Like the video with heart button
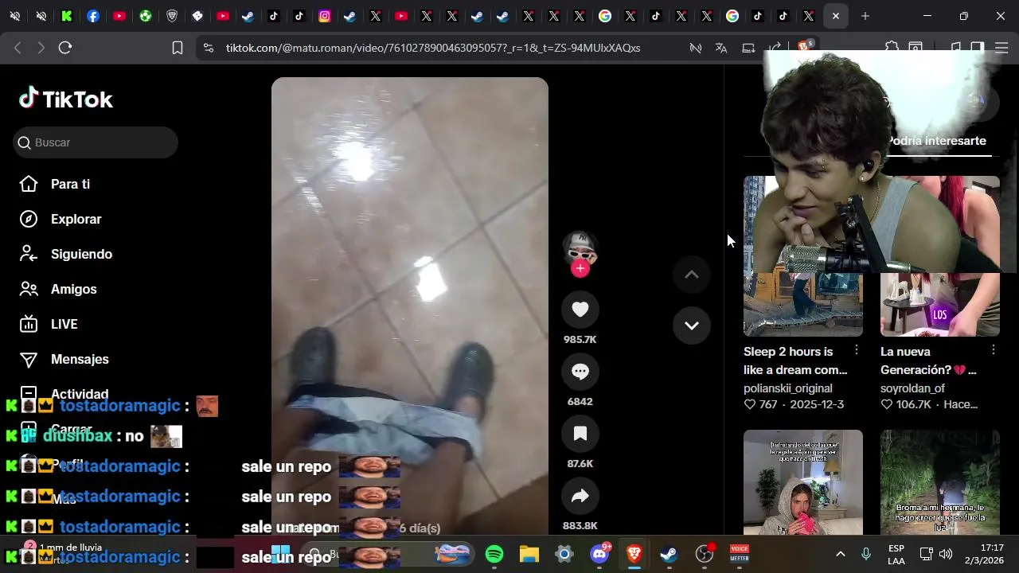Image resolution: width=1019 pixels, height=573 pixels. [x=580, y=310]
